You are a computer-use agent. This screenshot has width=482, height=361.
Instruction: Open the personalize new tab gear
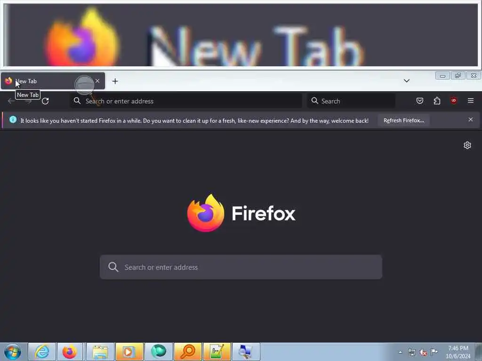[467, 145]
